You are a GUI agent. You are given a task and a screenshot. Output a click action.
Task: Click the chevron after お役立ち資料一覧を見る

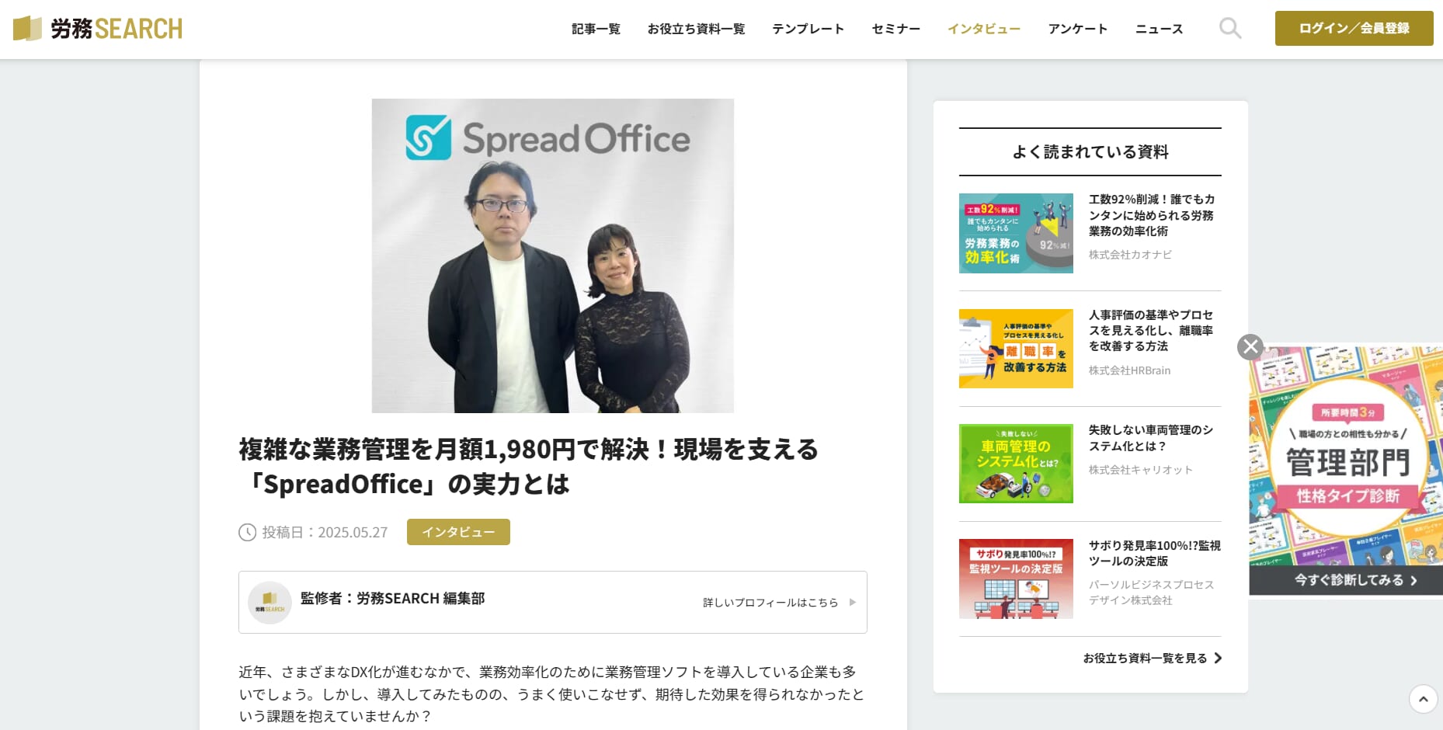[x=1218, y=658]
